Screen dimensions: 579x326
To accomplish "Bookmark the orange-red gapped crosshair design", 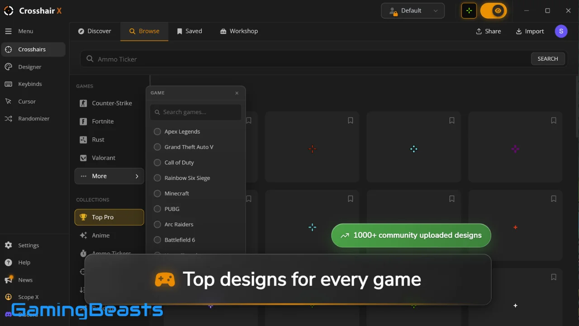I will pyautogui.click(x=351, y=120).
